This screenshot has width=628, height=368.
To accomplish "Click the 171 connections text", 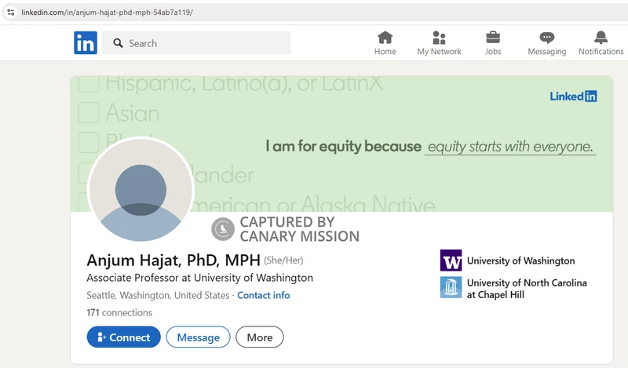I will point(119,312).
